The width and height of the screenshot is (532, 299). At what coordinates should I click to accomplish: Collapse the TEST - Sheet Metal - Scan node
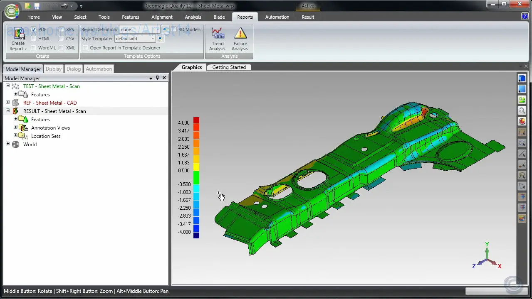(7, 86)
